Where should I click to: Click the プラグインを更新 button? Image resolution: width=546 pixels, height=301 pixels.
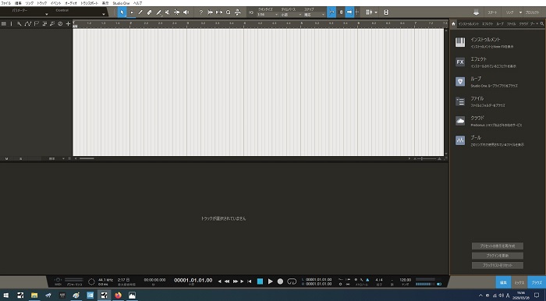[x=498, y=256]
